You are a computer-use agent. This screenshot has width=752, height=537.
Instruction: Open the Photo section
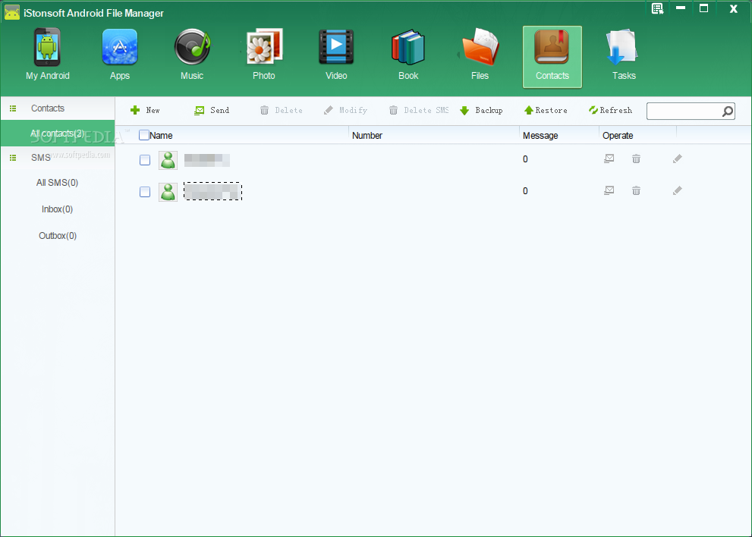coord(264,55)
